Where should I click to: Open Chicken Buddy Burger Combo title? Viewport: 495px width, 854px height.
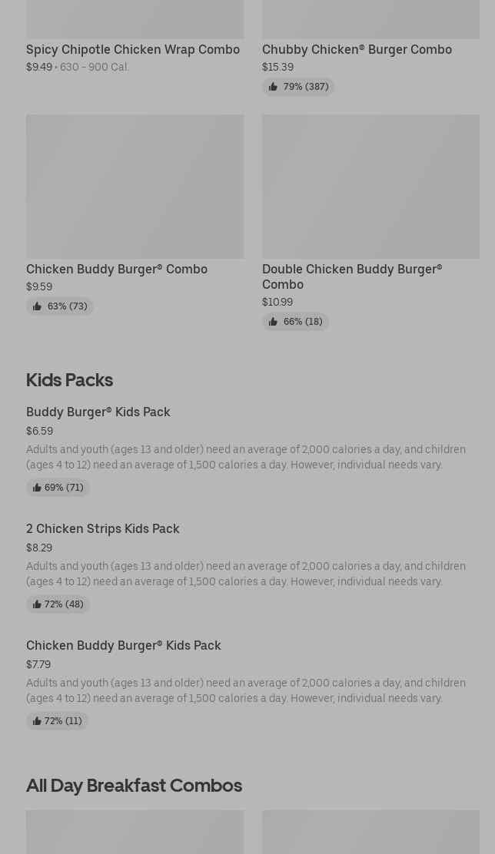117,269
